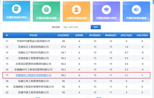
Task: Focus the 单位名称 search keyword field
Action: point(75,27)
